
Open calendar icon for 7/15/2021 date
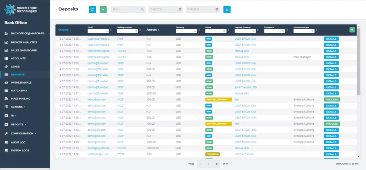[x=180, y=10]
